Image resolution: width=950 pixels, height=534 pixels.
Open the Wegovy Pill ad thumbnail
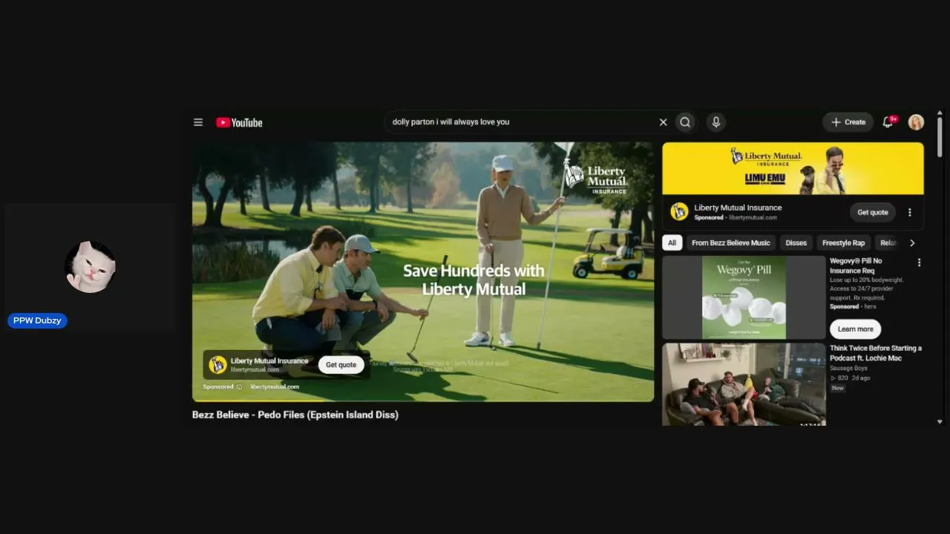(x=744, y=297)
